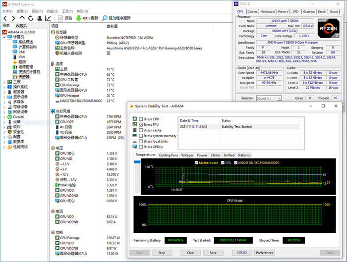
Task: Click the Clear button
Action: 191,253
